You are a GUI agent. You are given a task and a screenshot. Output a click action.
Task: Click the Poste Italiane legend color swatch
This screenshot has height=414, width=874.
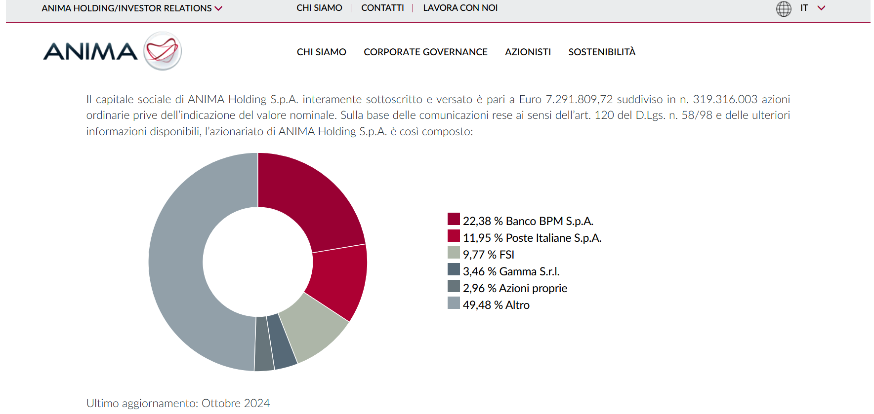(x=454, y=236)
